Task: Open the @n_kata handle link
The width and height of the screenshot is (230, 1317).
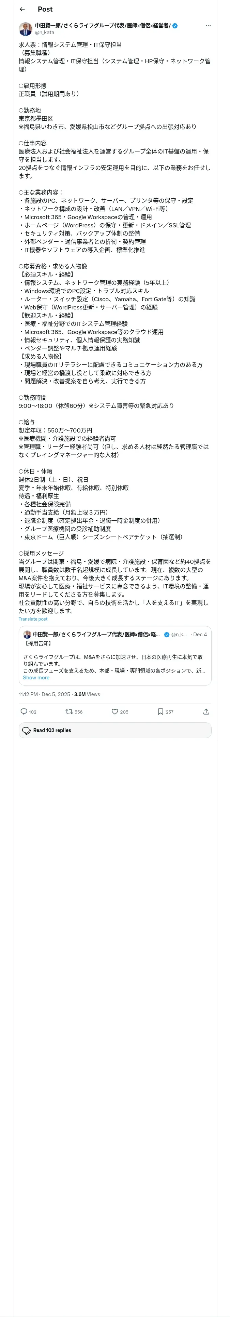Action: [x=44, y=32]
